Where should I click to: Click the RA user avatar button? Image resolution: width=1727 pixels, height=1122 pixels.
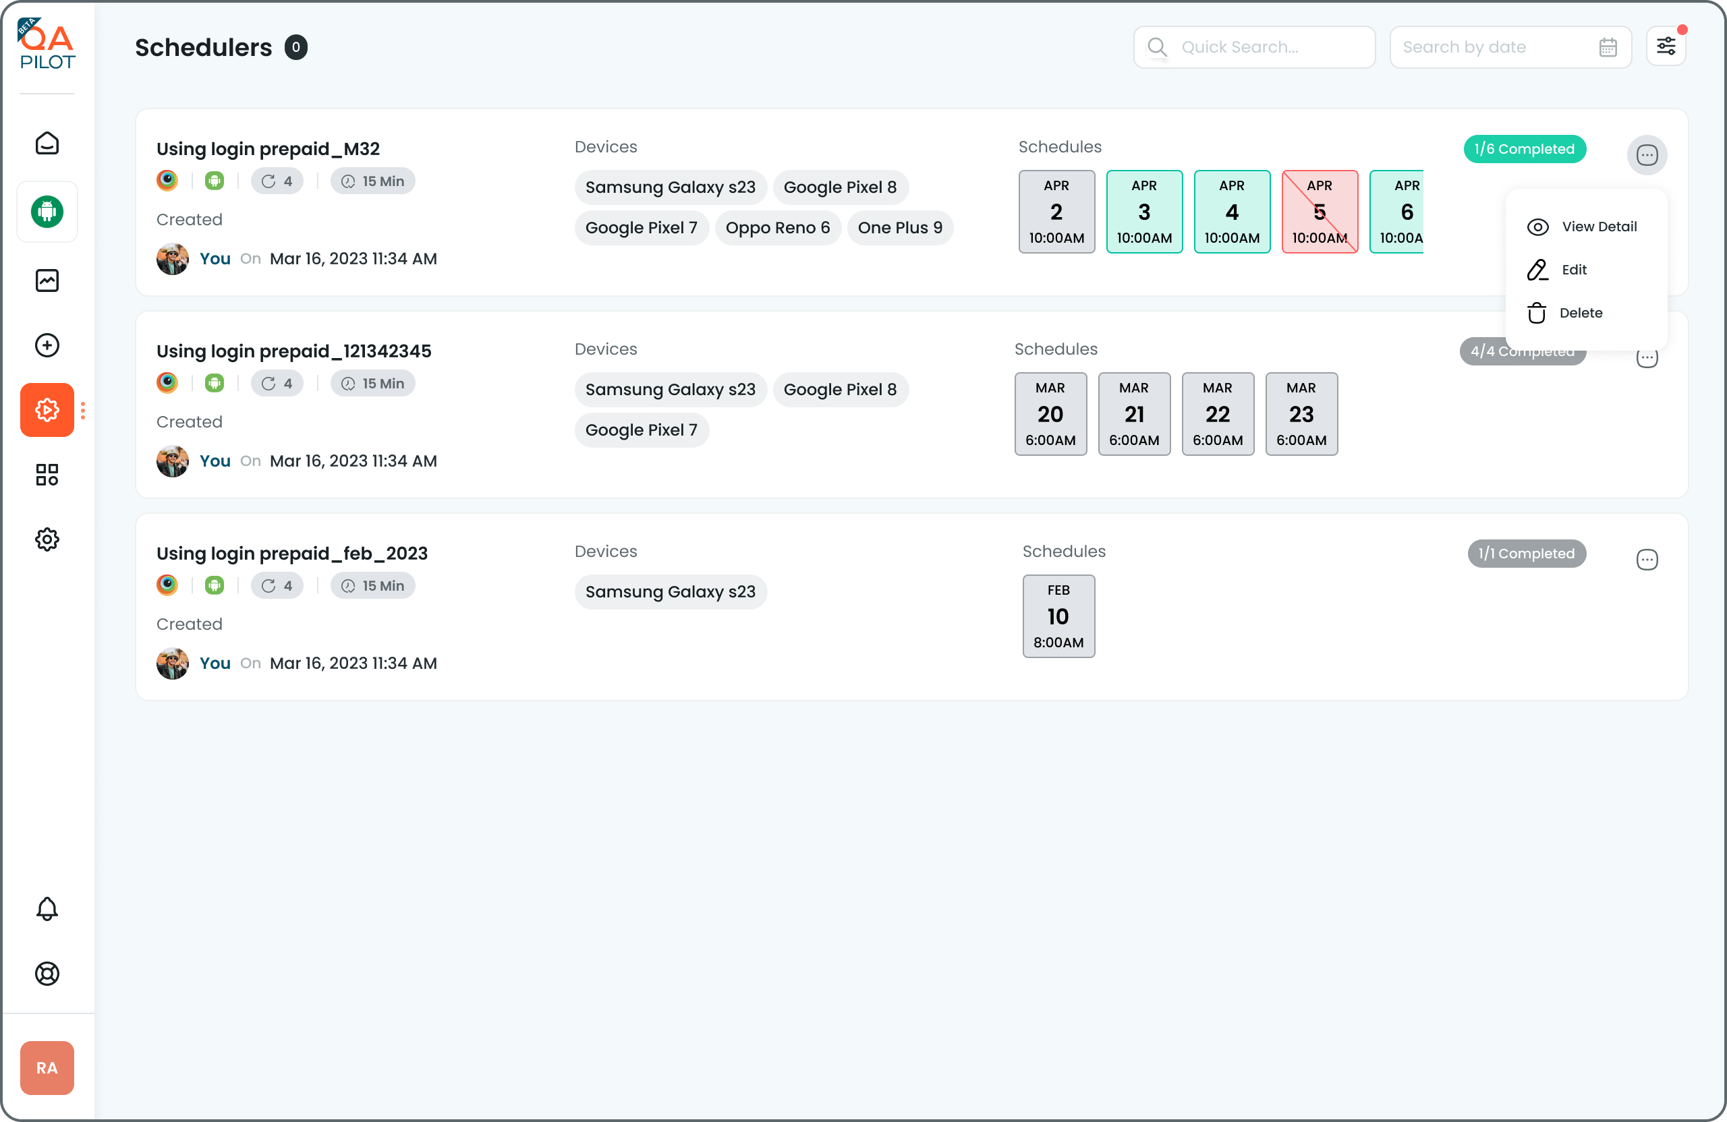(x=47, y=1067)
